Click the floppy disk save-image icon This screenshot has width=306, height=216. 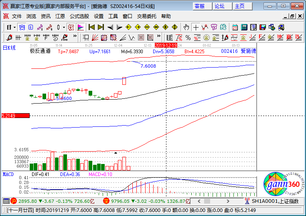(x=262, y=27)
